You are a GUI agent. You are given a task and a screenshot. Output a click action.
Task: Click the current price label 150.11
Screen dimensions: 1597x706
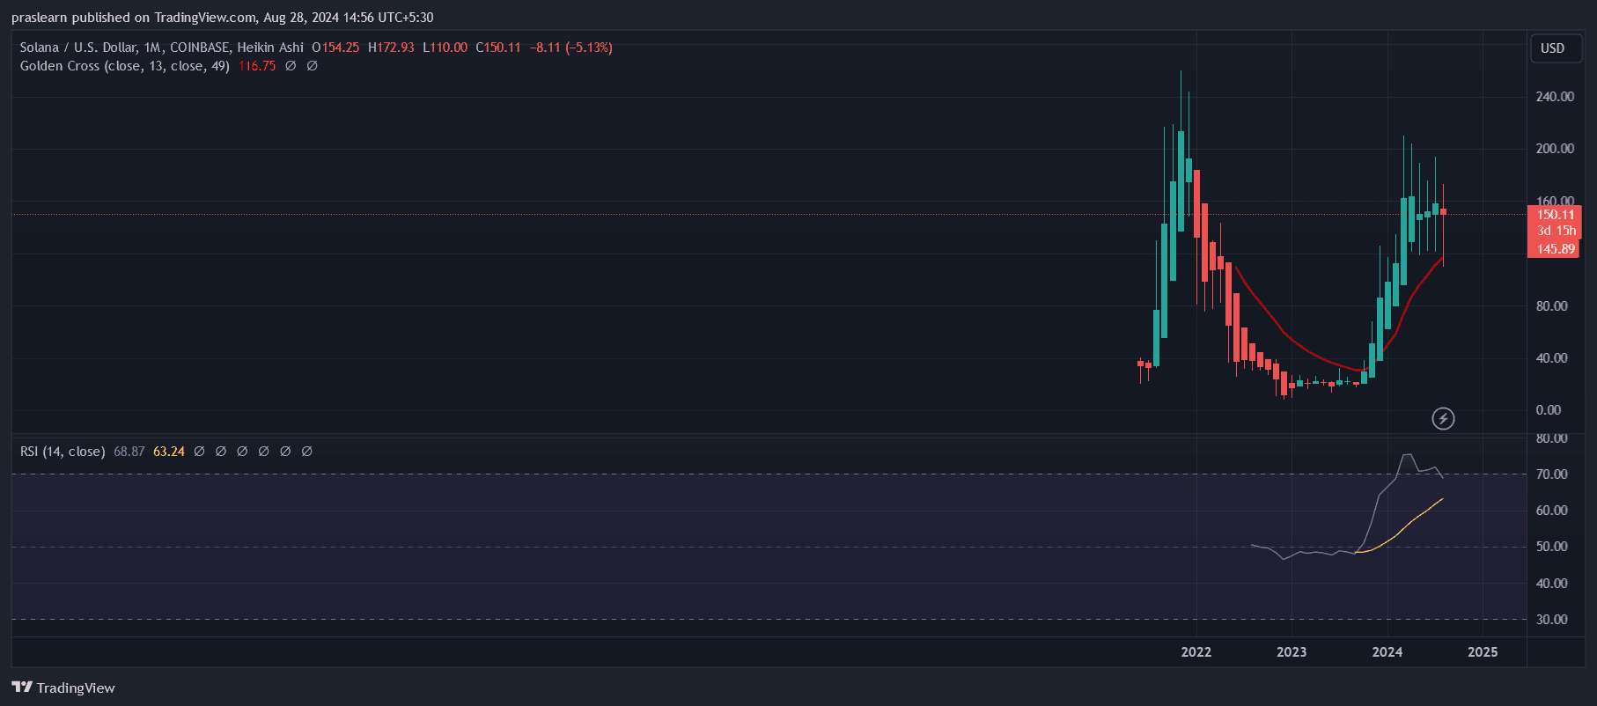coord(1556,215)
